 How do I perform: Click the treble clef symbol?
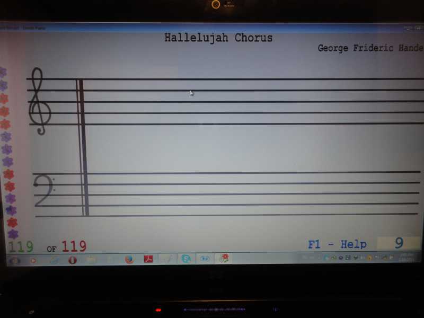tap(40, 101)
